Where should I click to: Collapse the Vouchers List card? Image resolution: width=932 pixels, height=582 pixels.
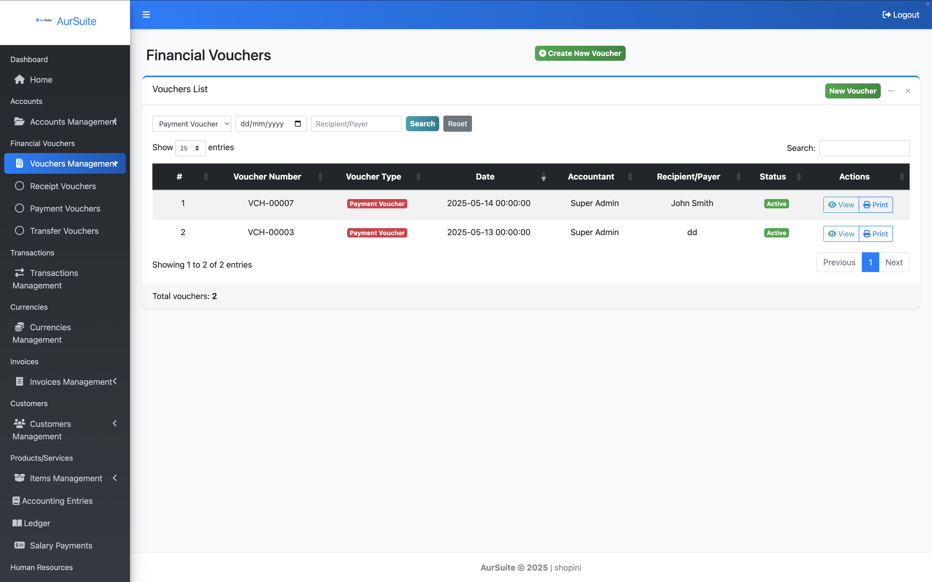point(891,91)
